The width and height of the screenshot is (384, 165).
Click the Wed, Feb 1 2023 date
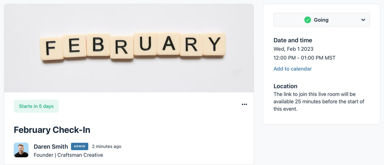(293, 49)
